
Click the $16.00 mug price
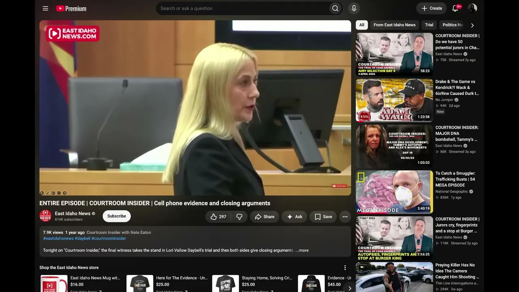[77, 285]
